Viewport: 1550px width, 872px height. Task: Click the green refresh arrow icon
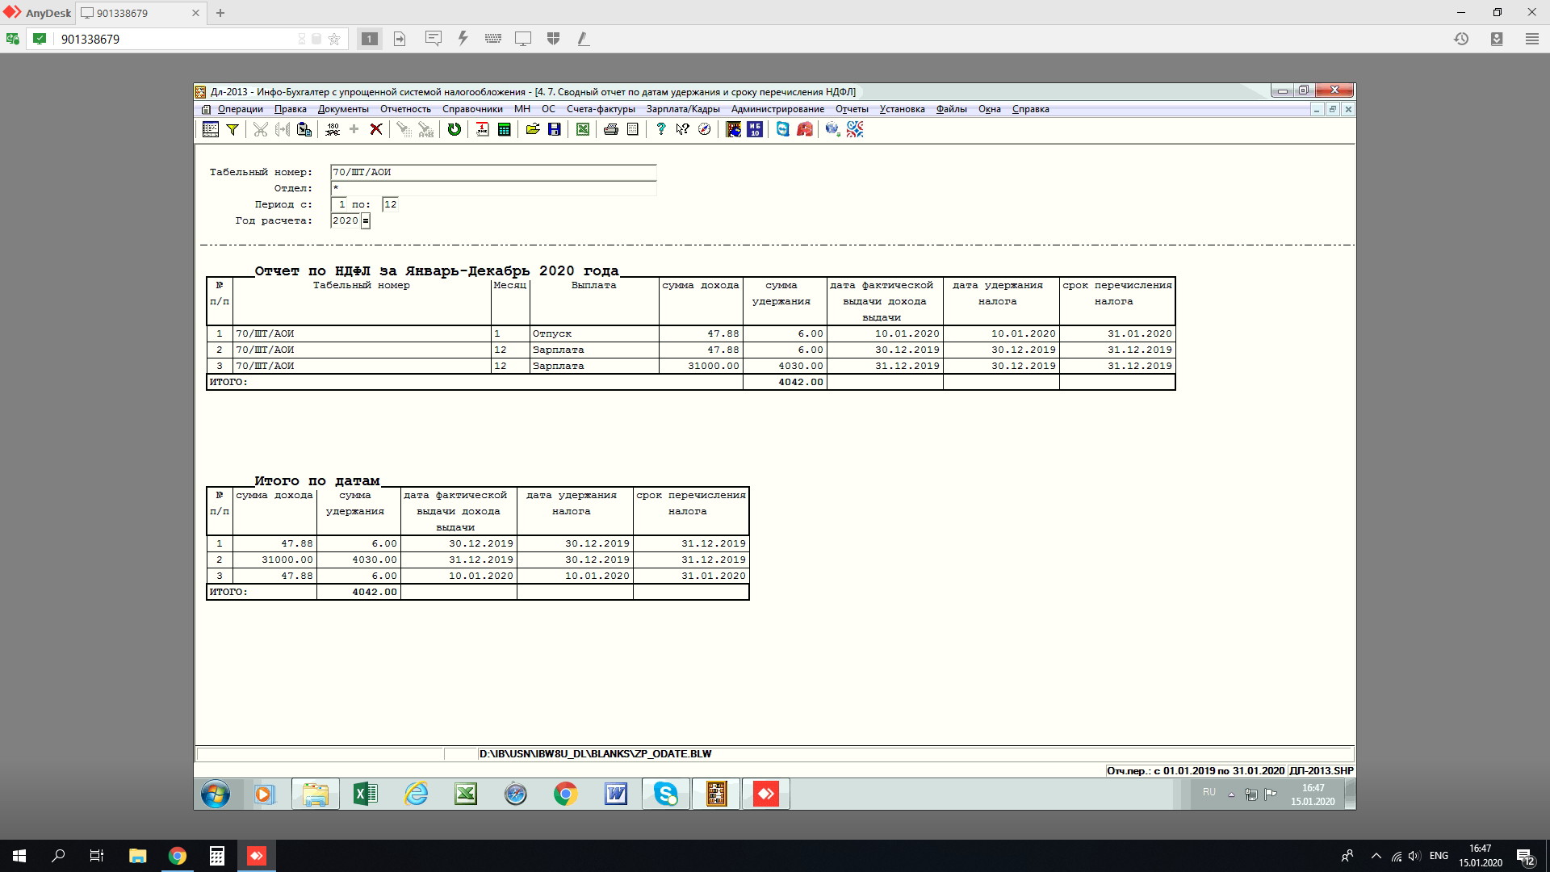click(x=455, y=129)
